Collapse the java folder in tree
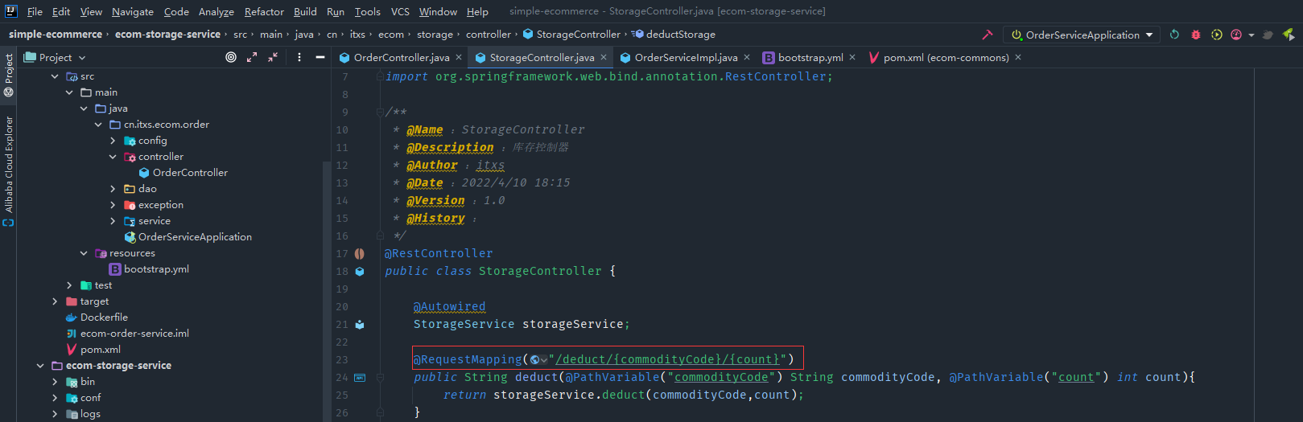 point(84,109)
